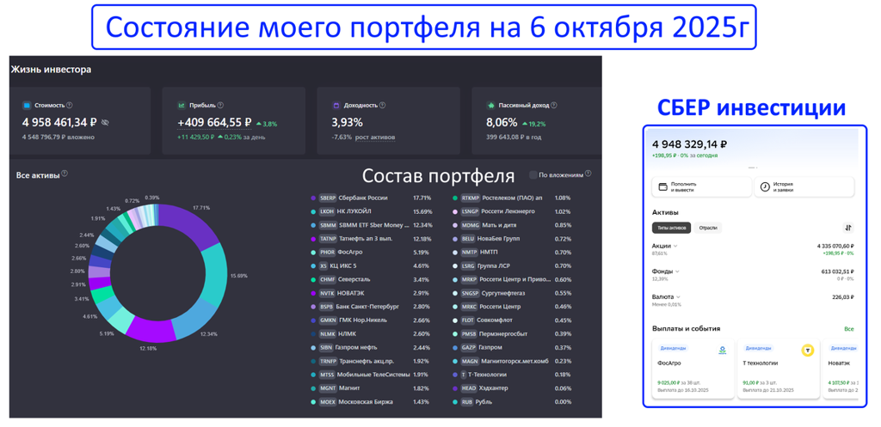Click the help icon beside Доходность
881x427 pixels.
(x=382, y=106)
